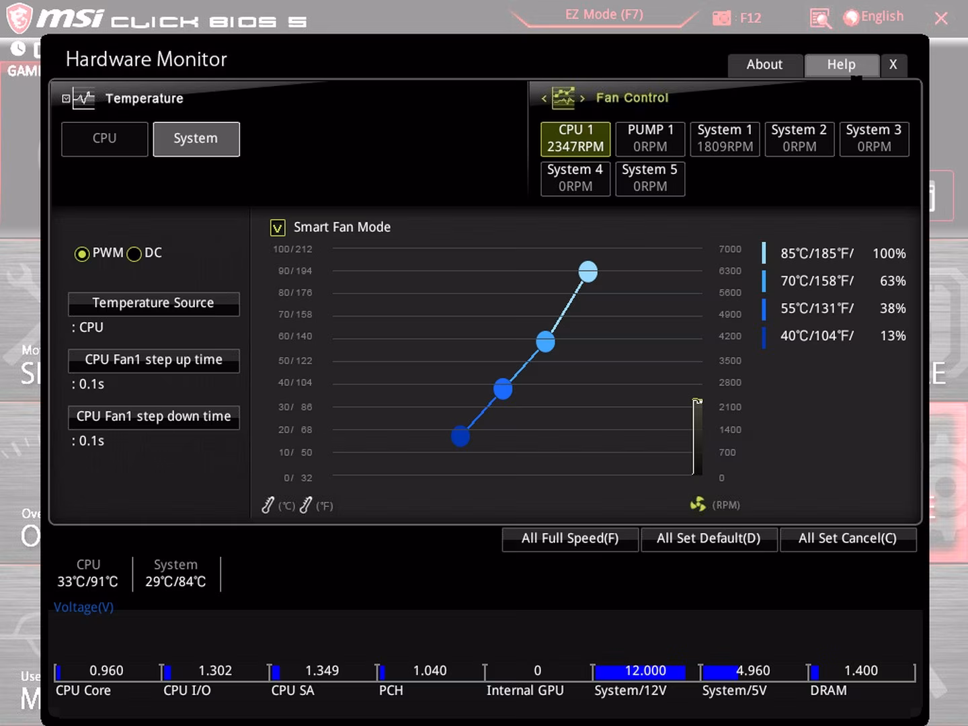
Task: Click the Fahrenheit thermometer icon below the graph
Action: pyautogui.click(x=306, y=505)
